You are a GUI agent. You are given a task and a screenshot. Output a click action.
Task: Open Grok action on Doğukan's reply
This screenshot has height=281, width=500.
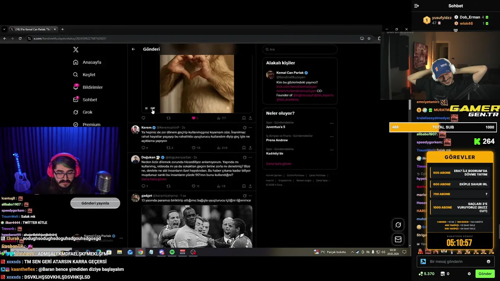pos(245,157)
